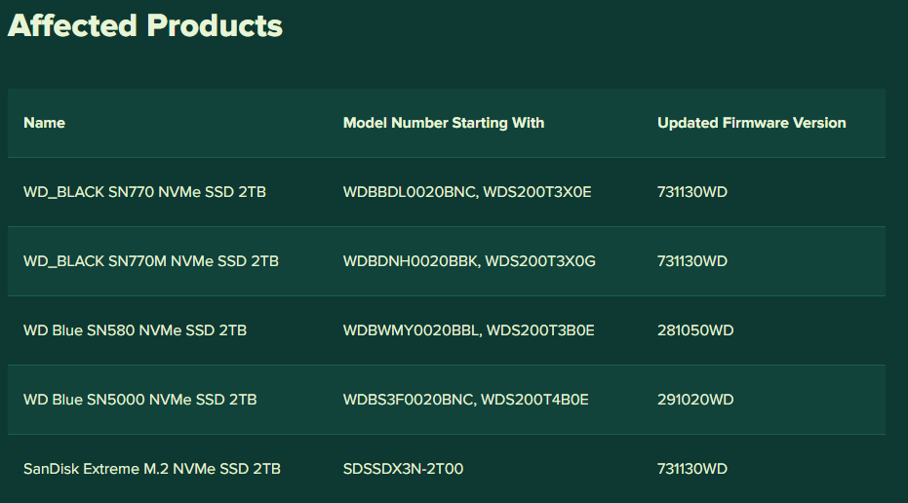
Task: Select the Model Number Starting With header
Action: [x=444, y=123]
